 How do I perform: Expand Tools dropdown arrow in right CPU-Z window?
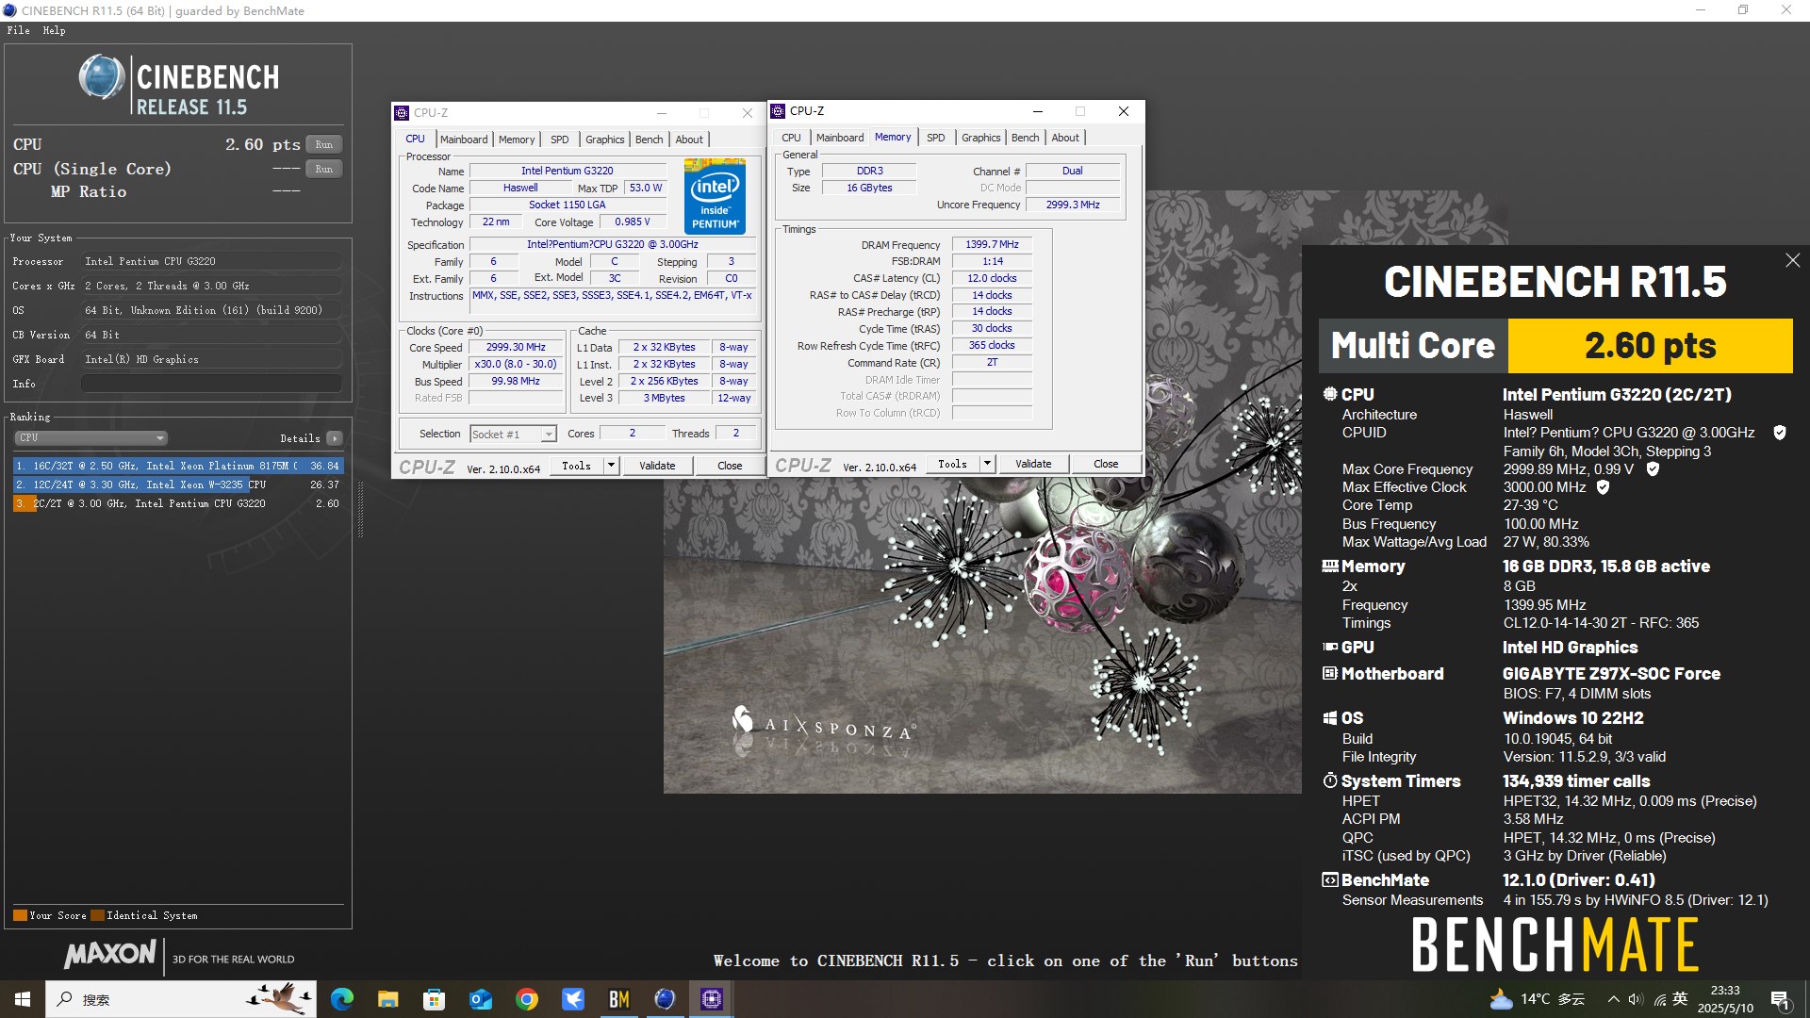(987, 464)
